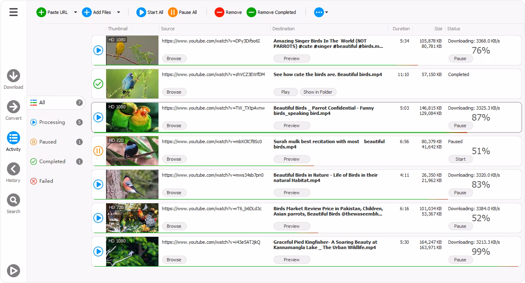This screenshot has height=283, width=525.
Task: Click the red Remove icon
Action: [220, 12]
